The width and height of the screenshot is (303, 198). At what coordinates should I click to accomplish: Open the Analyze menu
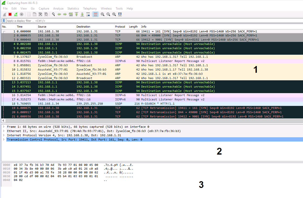[58, 9]
